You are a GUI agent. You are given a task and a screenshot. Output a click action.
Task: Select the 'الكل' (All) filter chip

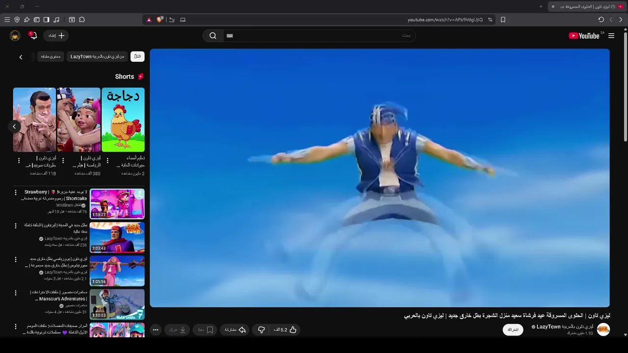click(x=137, y=56)
